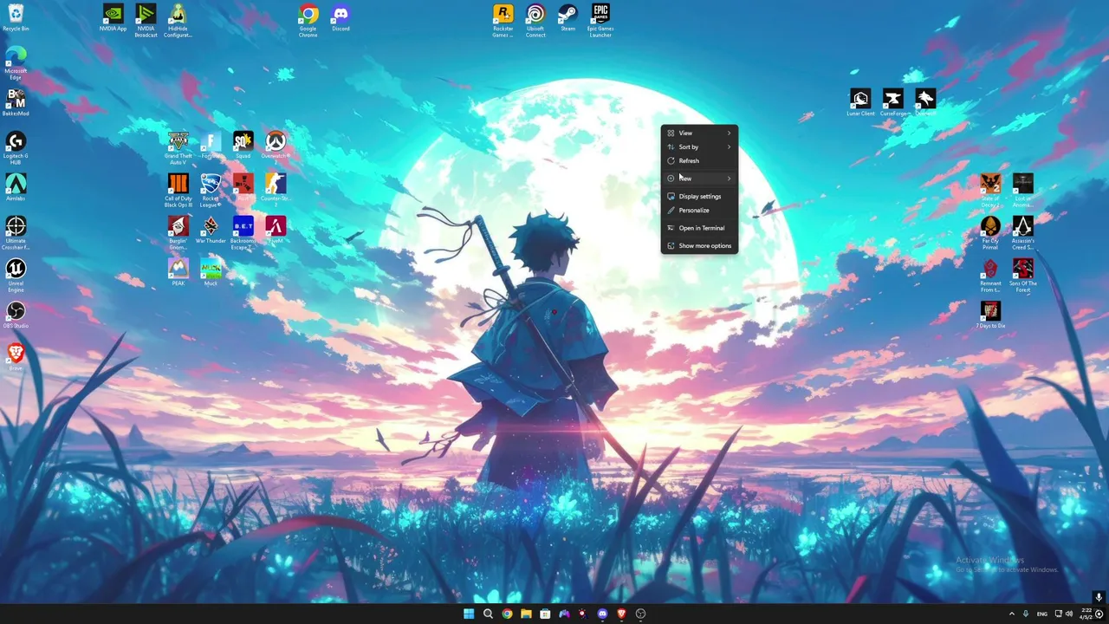Select the Call of Duty Black Ops III icon
The height and width of the screenshot is (624, 1109).
point(178,191)
